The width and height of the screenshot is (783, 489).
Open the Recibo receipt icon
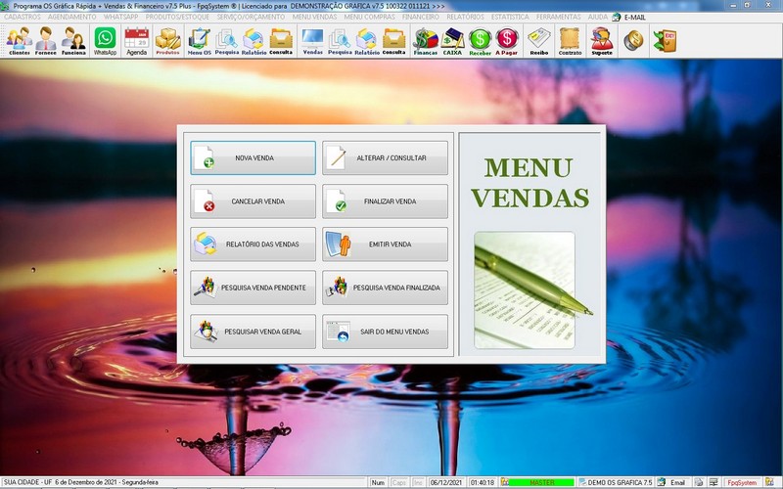[x=539, y=41]
